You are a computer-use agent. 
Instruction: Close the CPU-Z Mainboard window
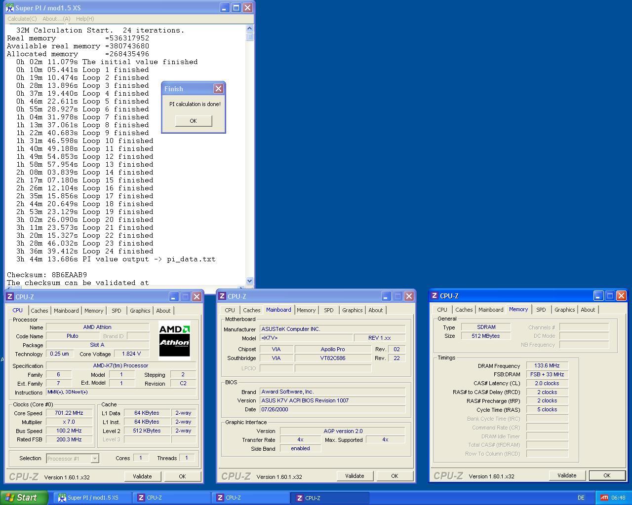pyautogui.click(x=409, y=296)
